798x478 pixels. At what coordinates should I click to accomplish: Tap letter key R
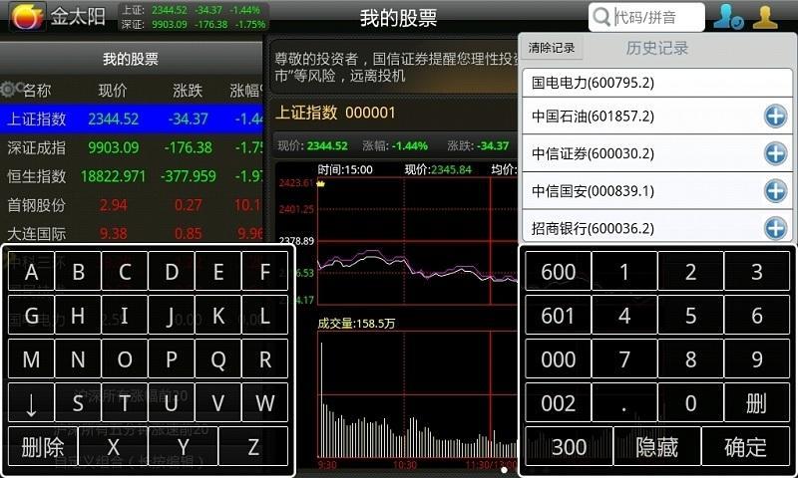coord(265,359)
